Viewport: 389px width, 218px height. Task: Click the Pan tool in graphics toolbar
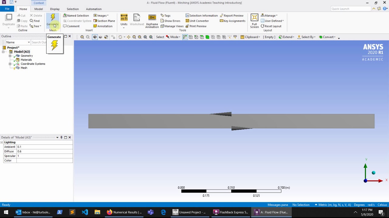[x=129, y=37]
